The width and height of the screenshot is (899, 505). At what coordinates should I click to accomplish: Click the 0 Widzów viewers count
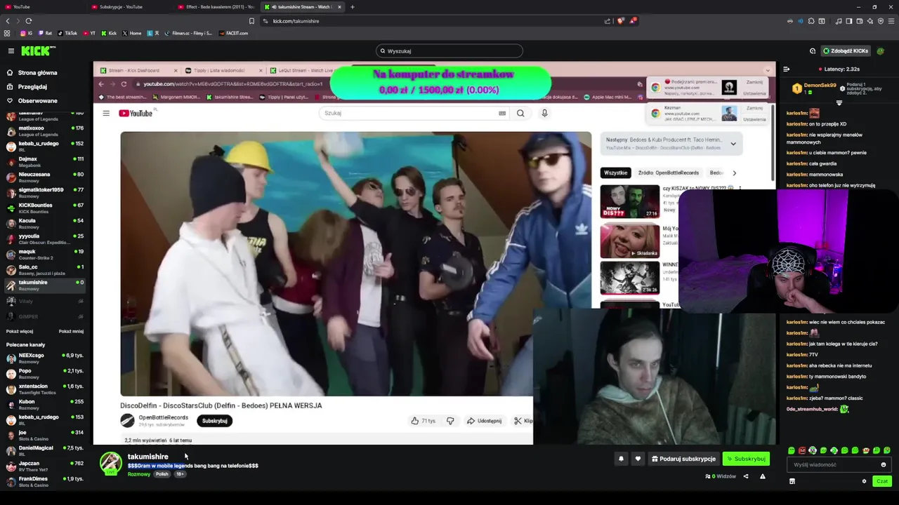pyautogui.click(x=721, y=476)
